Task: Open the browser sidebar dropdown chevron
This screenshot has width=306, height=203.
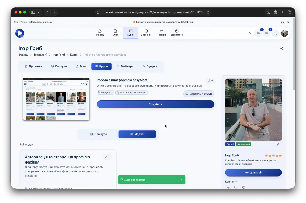Action: 39,12
